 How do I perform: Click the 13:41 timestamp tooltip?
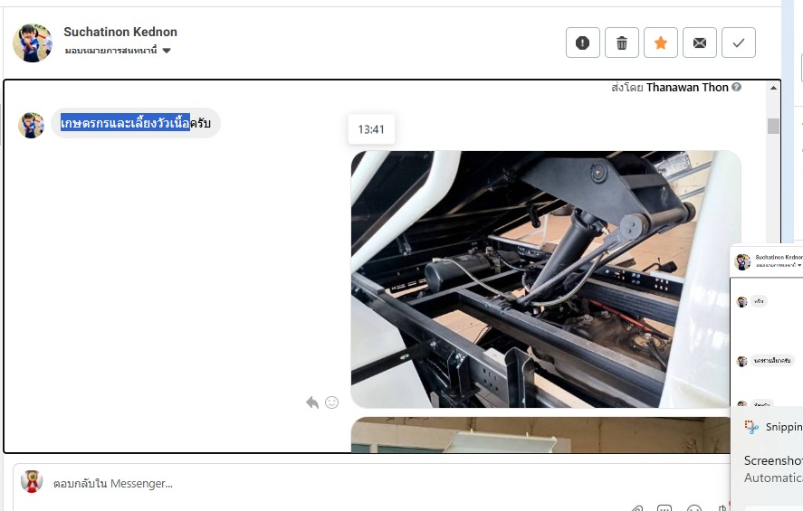371,129
